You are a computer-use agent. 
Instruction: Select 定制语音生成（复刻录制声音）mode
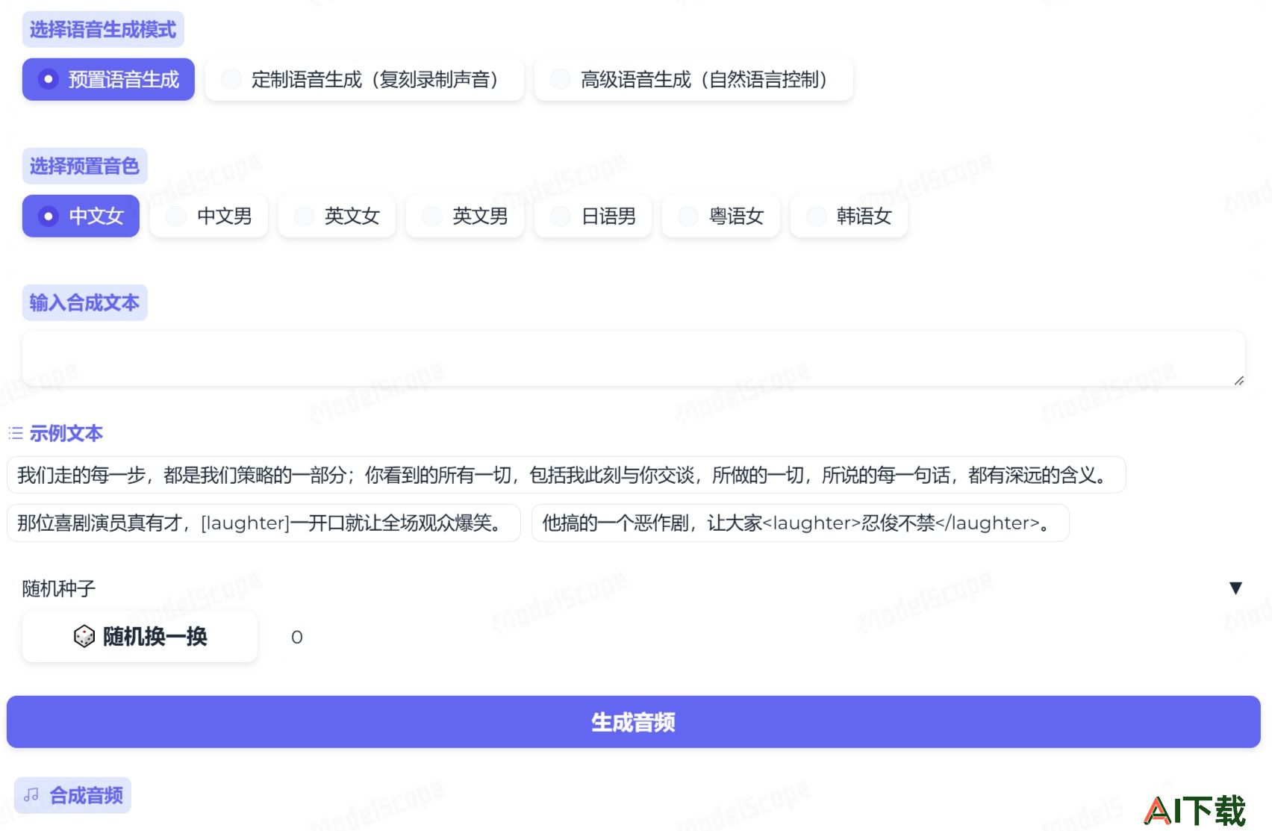pos(364,79)
